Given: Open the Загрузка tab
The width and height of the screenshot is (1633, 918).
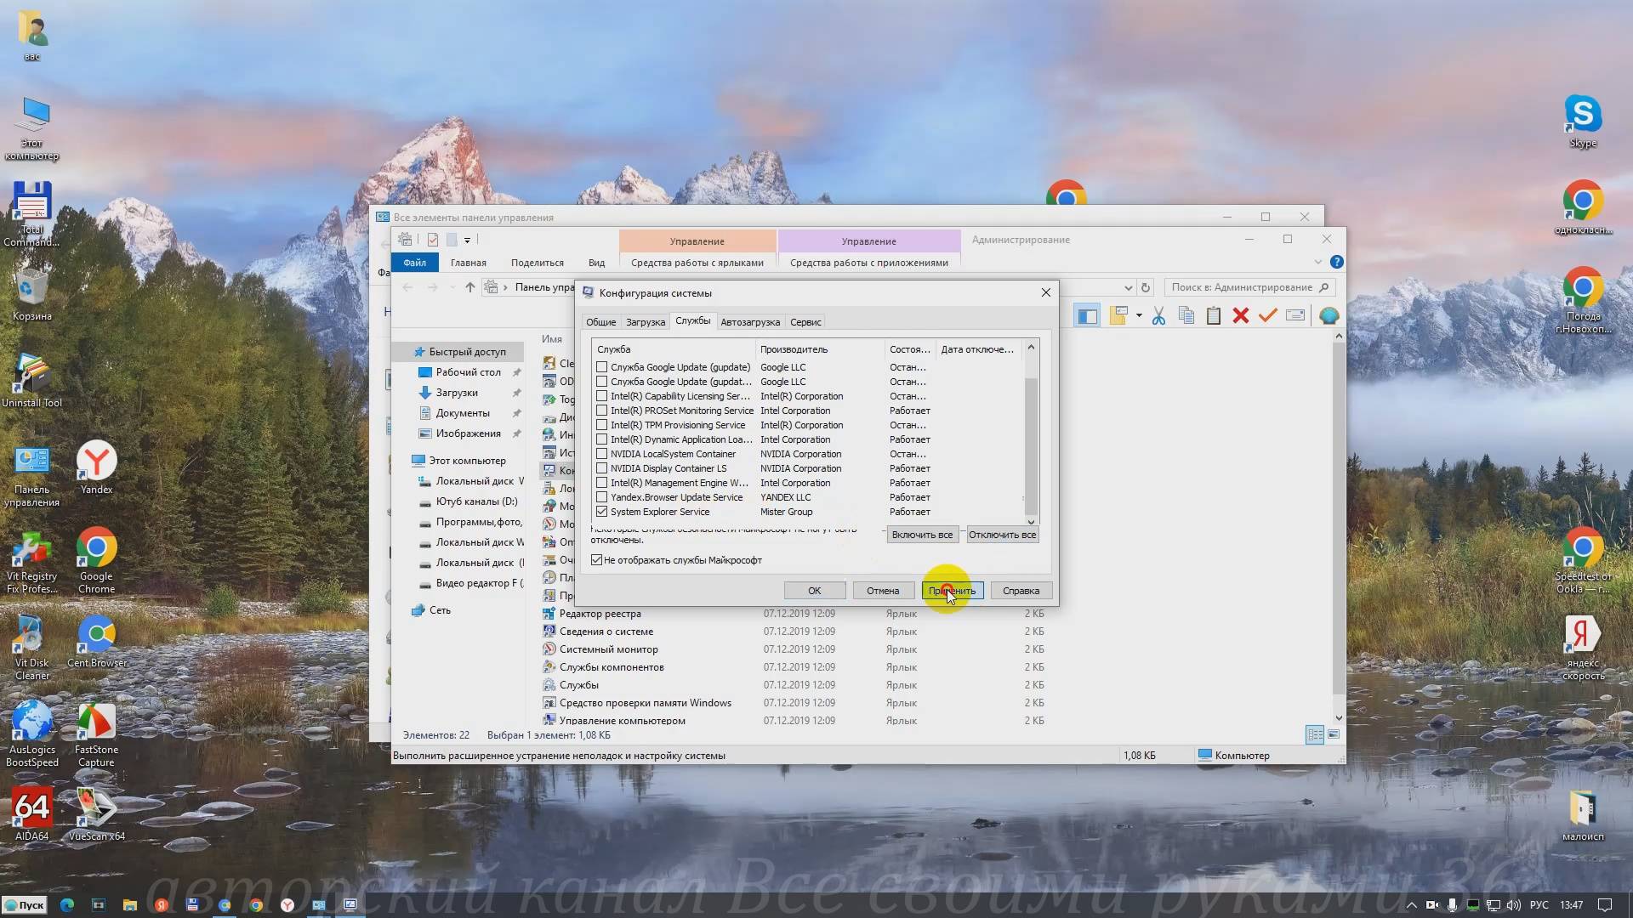Looking at the screenshot, I should 646,322.
